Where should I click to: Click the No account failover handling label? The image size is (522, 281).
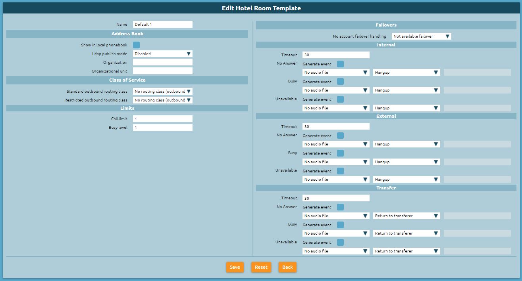[359, 36]
